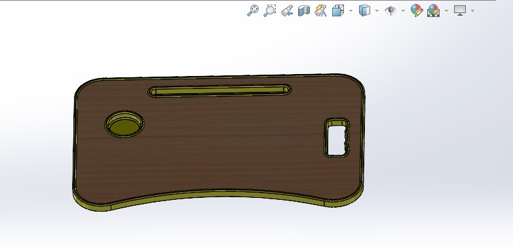The height and width of the screenshot is (247, 513).
Task: Expand the Hide/Show Items dropdown arrow
Action: click(403, 10)
